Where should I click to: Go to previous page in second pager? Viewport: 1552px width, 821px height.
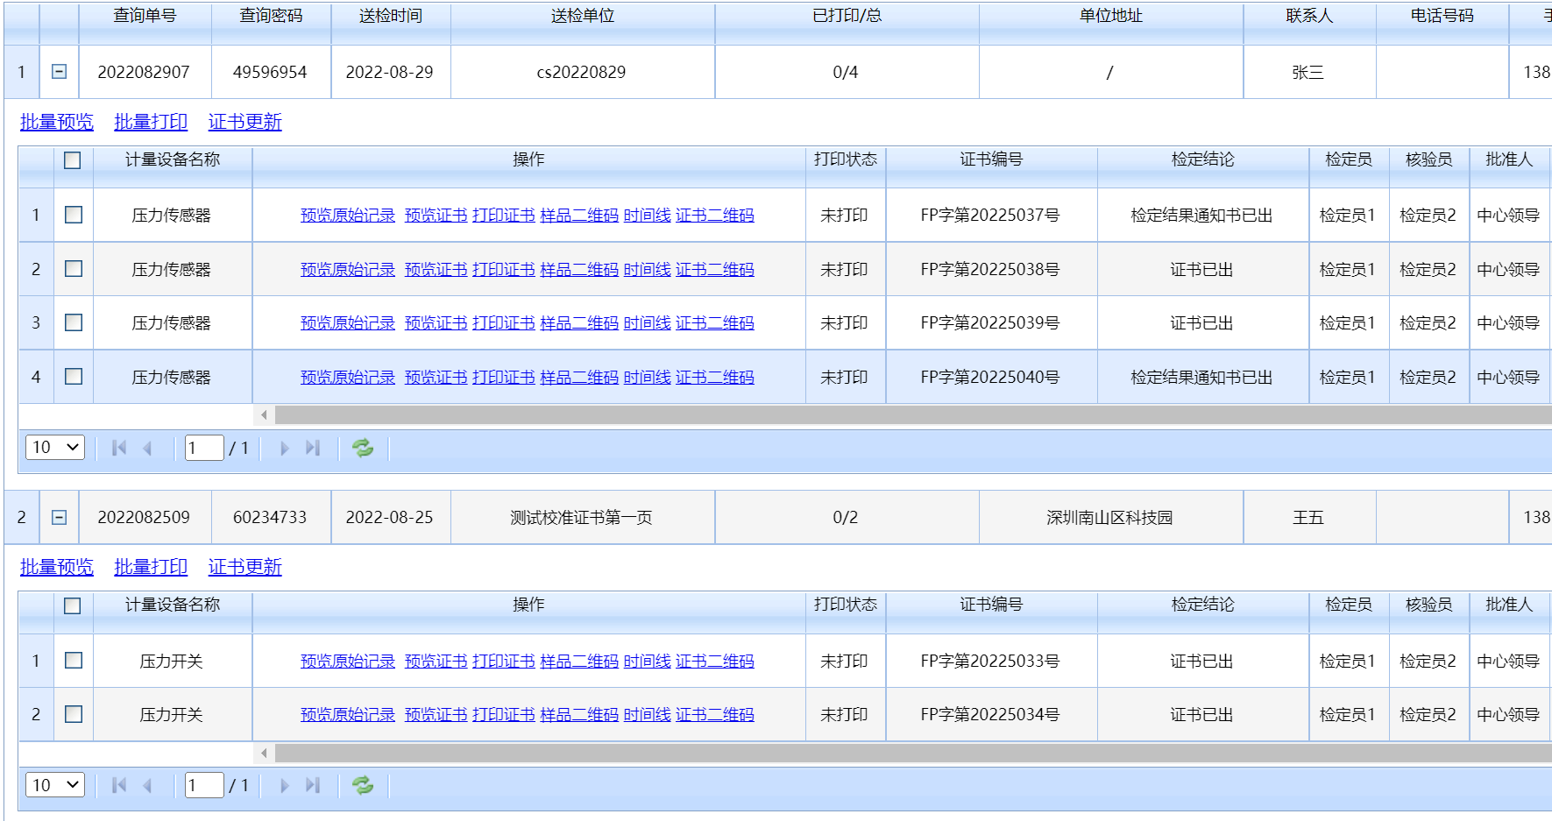click(x=147, y=785)
